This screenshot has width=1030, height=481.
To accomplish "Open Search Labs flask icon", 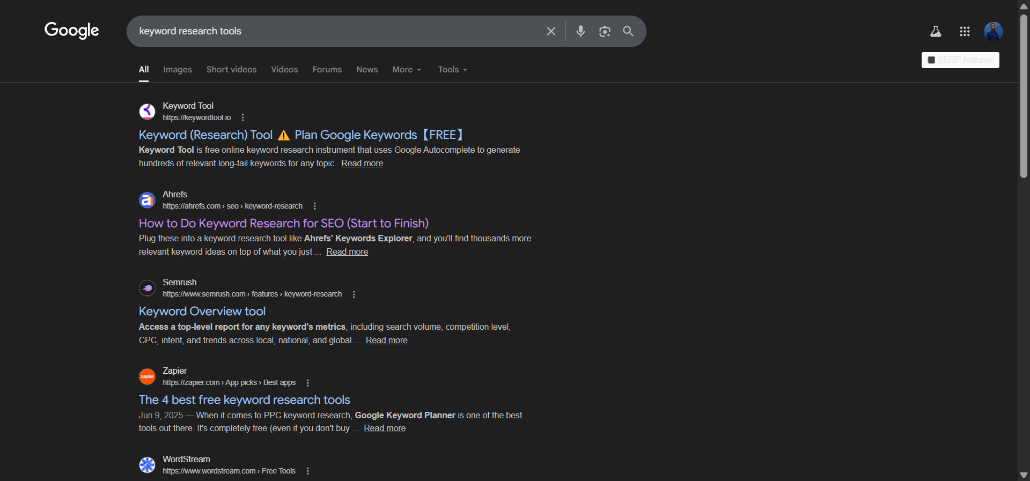I will point(936,32).
